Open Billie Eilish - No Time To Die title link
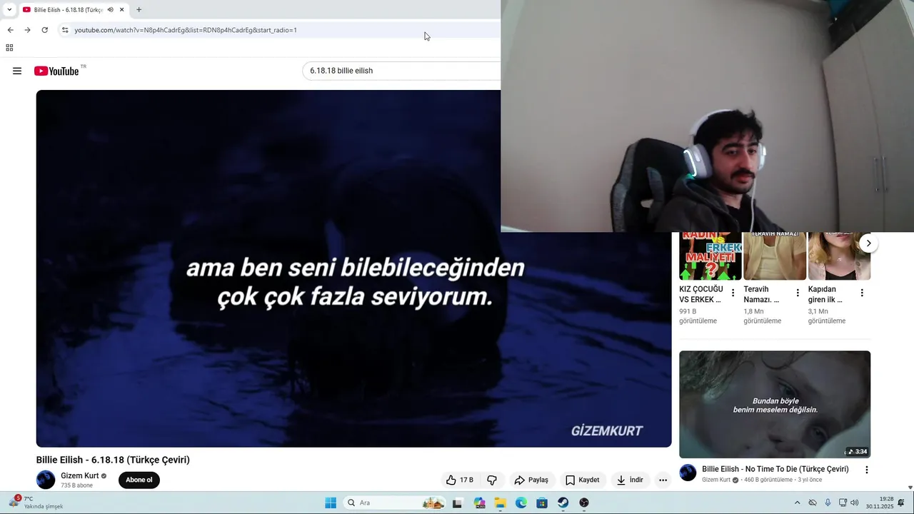Screen dimensions: 914x514 [x=775, y=469]
